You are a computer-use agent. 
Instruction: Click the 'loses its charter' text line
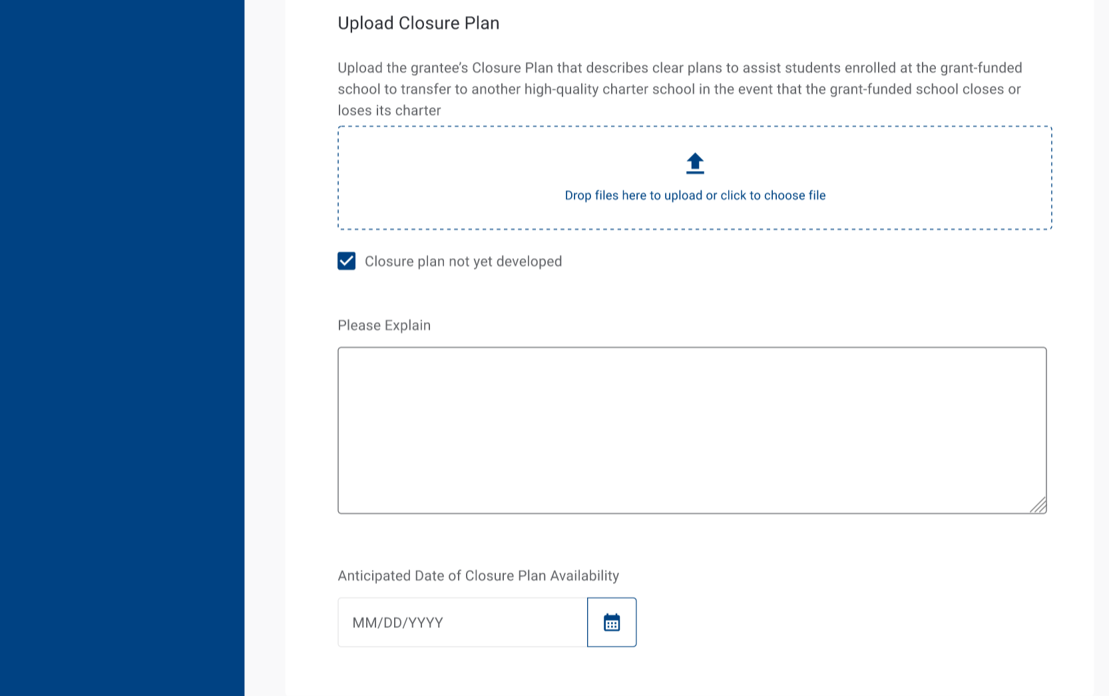coord(389,110)
